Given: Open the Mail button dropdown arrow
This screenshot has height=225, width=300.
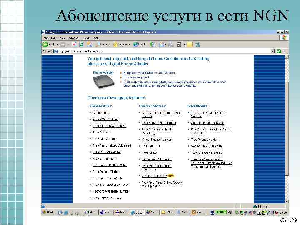Looking at the screenshot, I should tap(166, 45).
